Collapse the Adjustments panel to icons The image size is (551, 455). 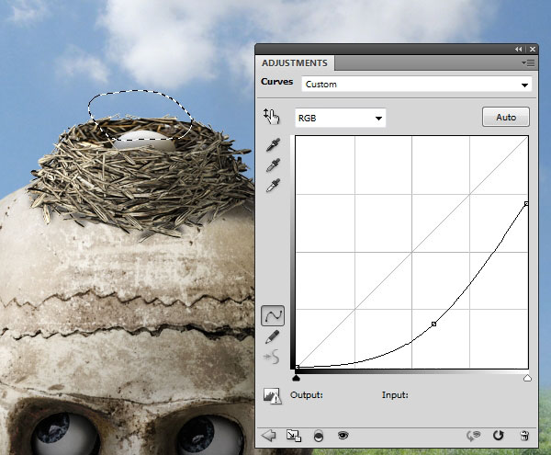click(518, 50)
